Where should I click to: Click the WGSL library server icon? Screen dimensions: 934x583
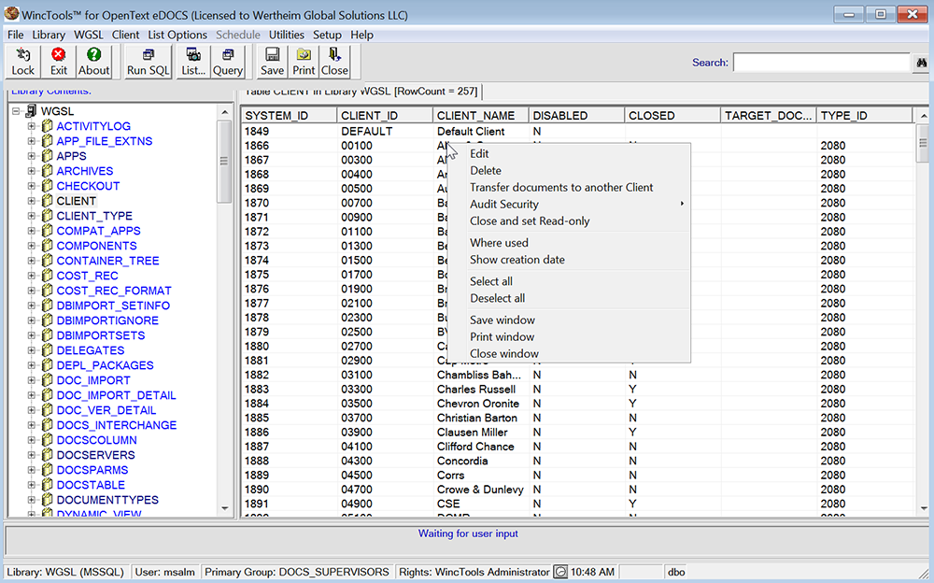coord(31,111)
